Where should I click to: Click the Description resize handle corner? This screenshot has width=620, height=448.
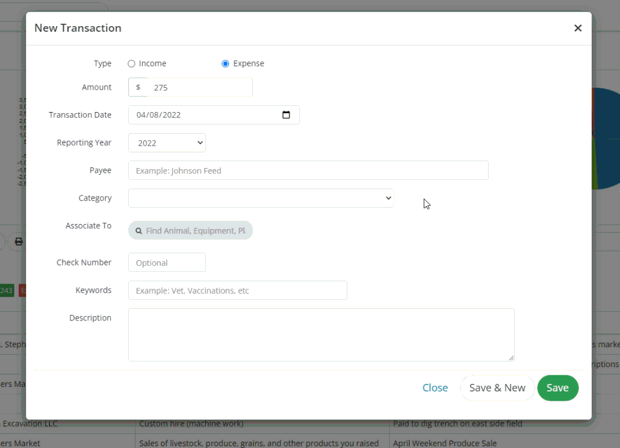point(511,358)
